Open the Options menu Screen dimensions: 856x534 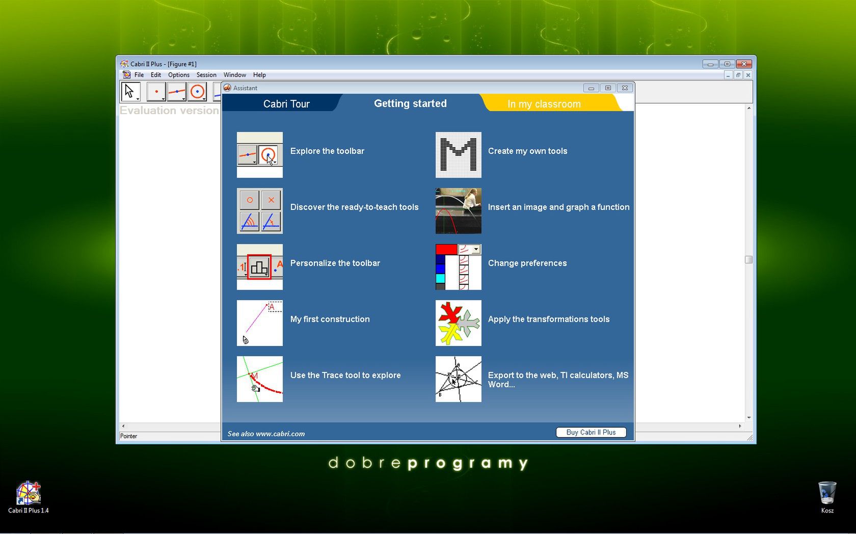click(179, 75)
